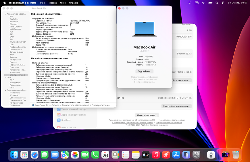Launch Safari from the Dock
Screen dimensions: 250x162
click(x=34, y=155)
